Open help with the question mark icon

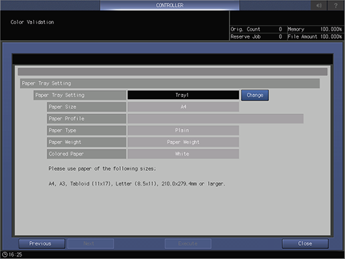[336, 5]
